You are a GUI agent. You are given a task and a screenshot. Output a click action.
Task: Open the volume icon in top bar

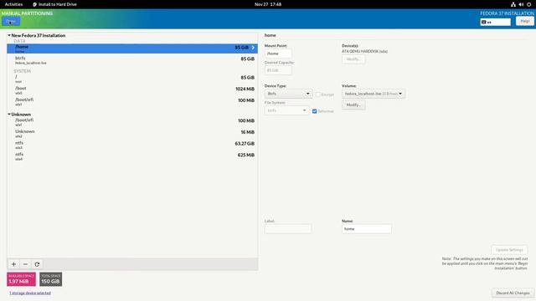[x=521, y=4]
